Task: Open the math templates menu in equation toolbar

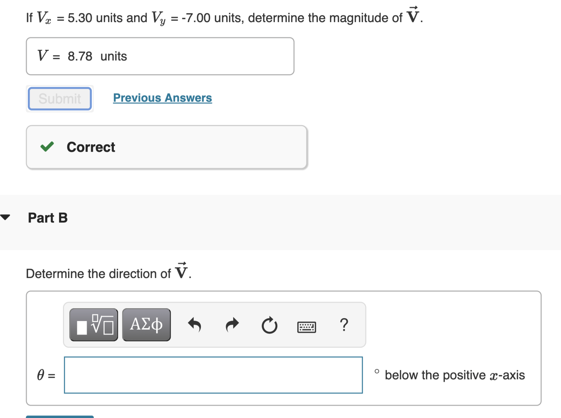Action: [x=93, y=324]
